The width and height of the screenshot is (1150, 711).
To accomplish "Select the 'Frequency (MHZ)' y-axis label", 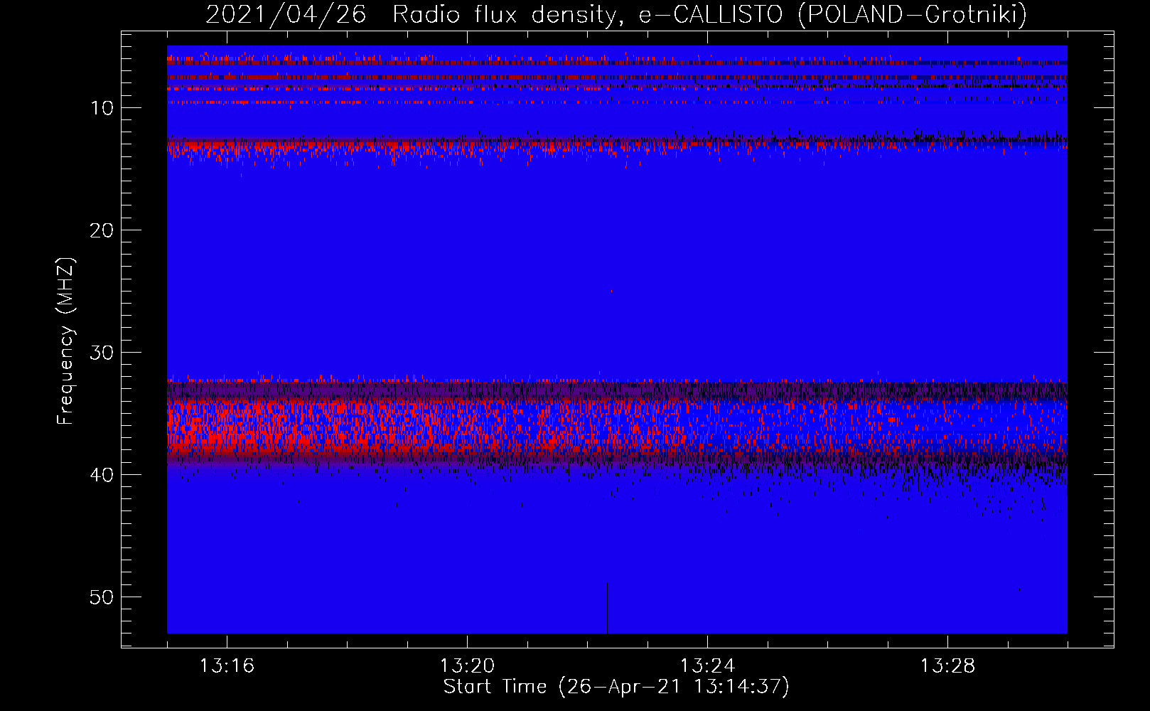I will (x=65, y=341).
